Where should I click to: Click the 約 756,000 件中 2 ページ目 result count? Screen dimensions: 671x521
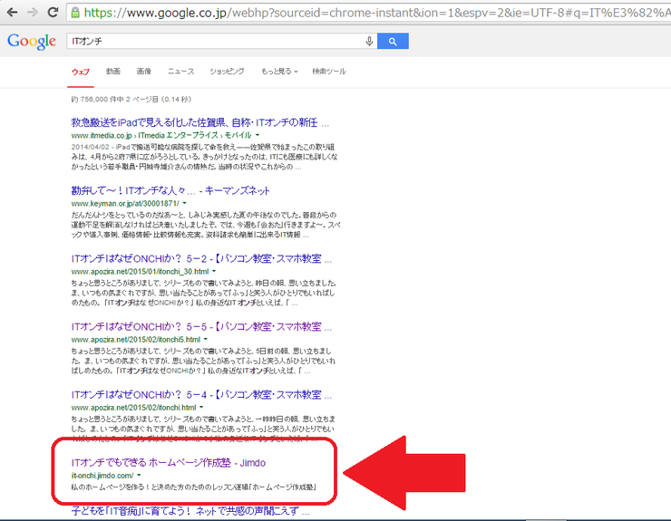point(131,100)
